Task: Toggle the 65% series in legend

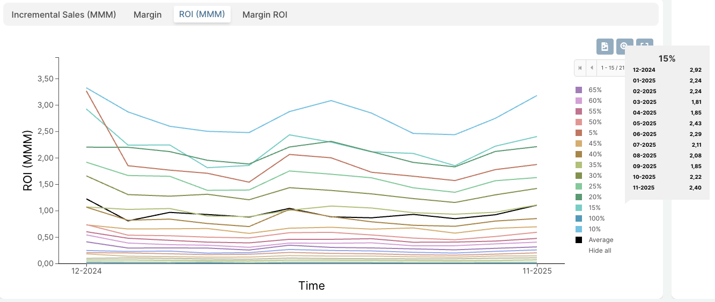Action: 595,90
